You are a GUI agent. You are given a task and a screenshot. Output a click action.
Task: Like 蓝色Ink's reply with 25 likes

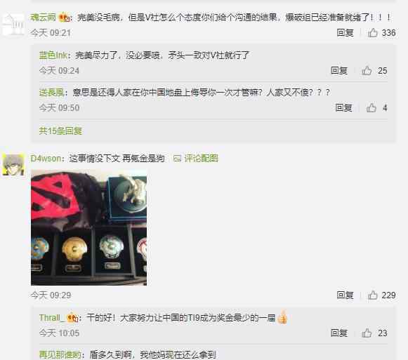pos(367,70)
